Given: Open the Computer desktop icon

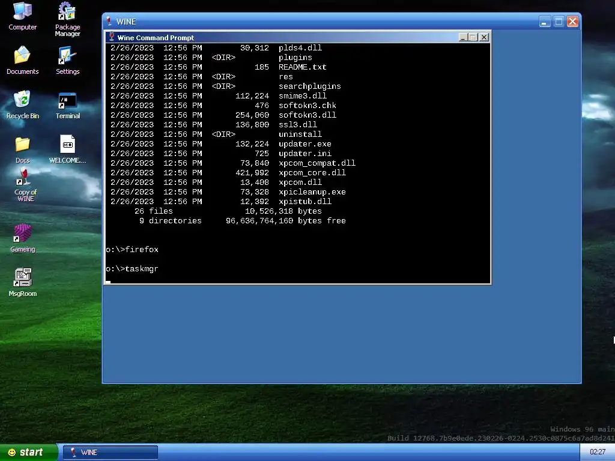Looking at the screenshot, I should (22, 16).
